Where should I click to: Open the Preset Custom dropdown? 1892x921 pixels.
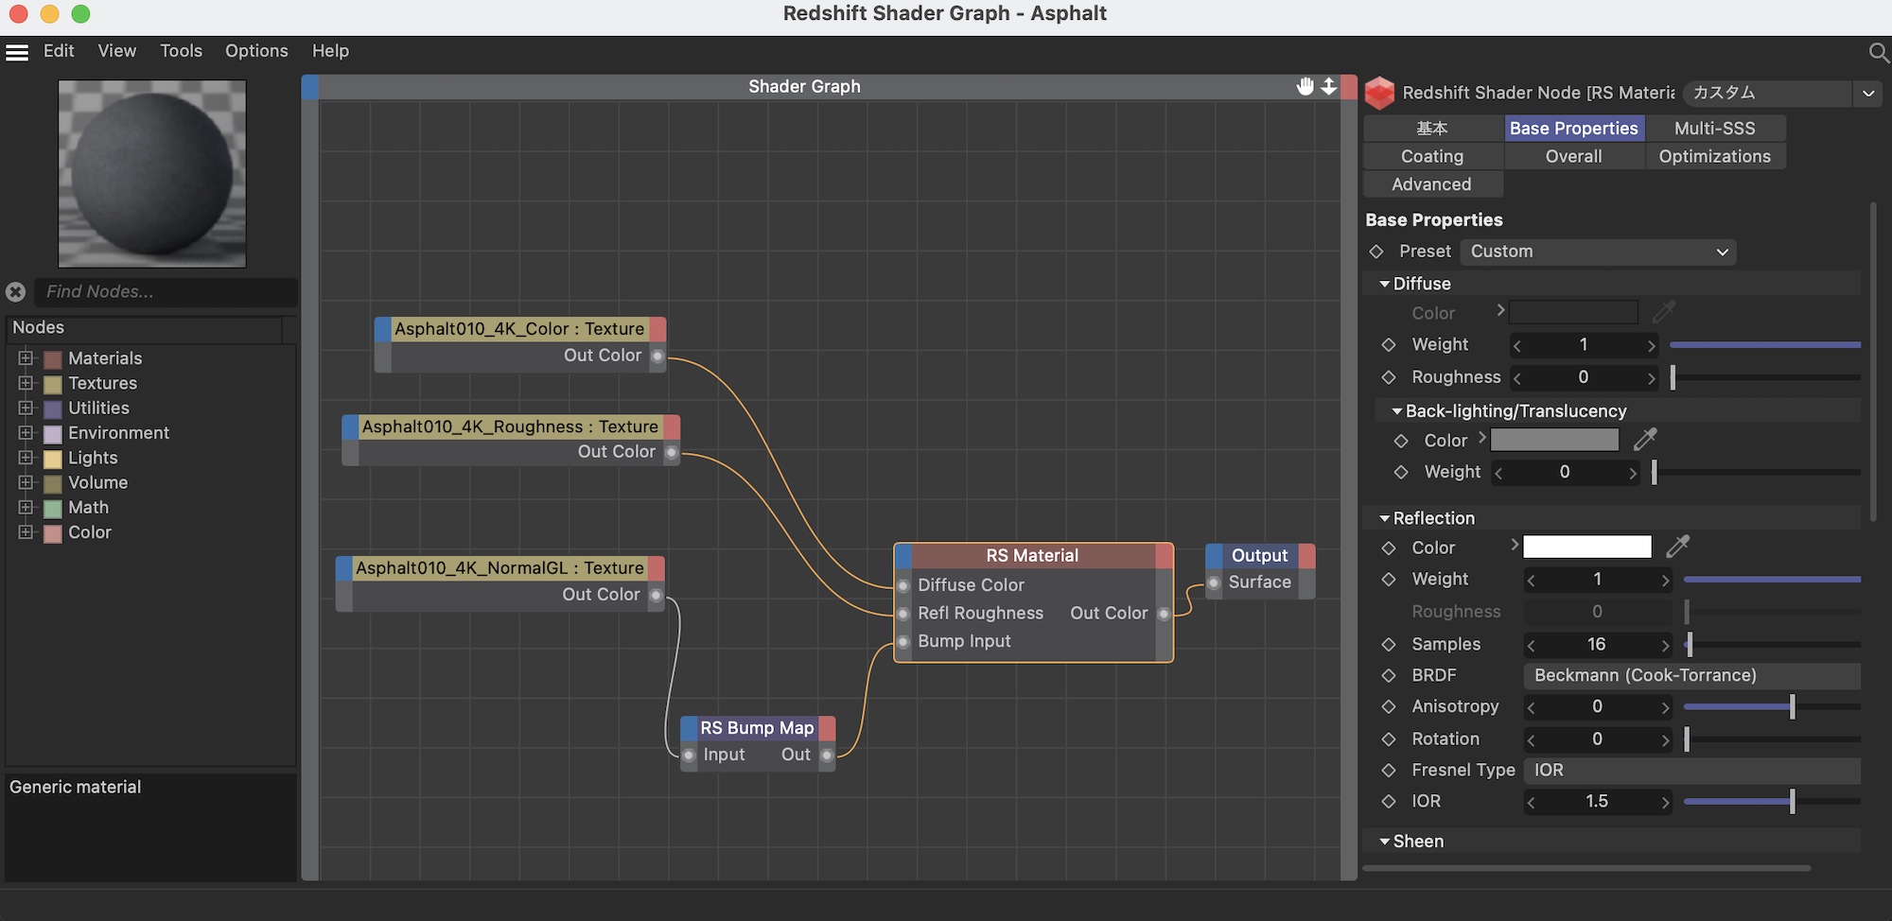[1598, 252]
